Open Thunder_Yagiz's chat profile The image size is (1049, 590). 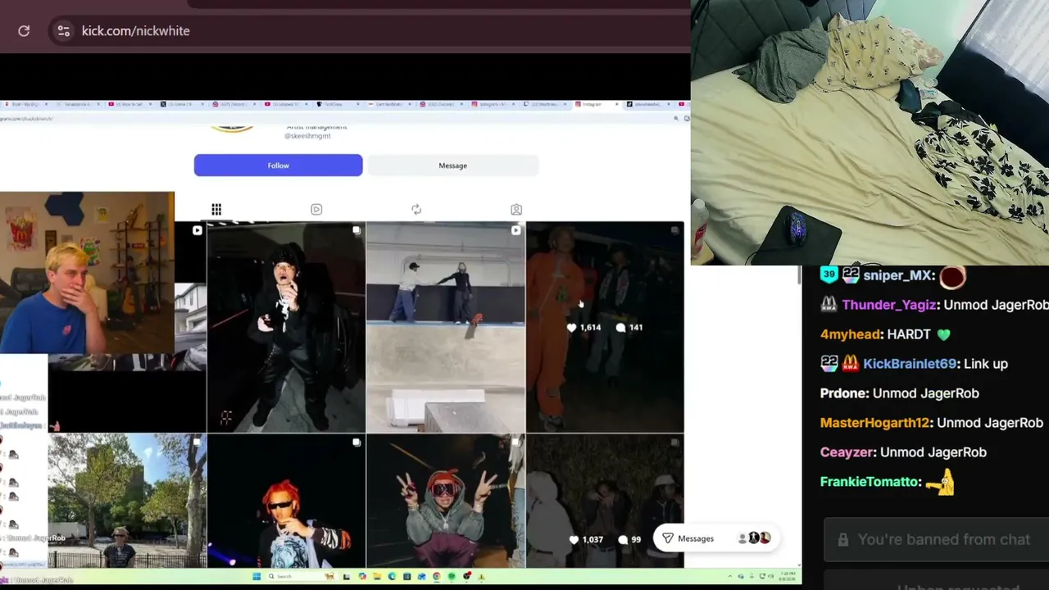(889, 305)
